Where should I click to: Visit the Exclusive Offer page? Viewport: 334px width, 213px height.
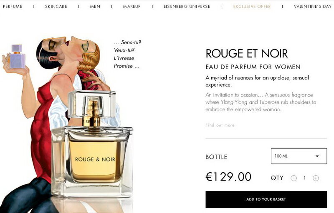coord(252,6)
